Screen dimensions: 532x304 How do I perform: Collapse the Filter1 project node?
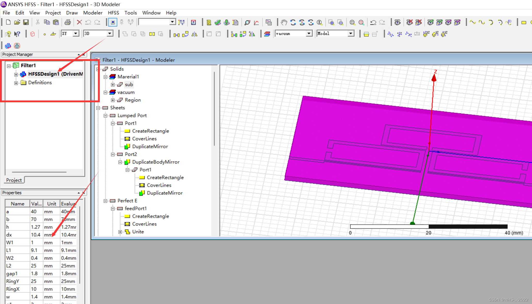tap(9, 66)
